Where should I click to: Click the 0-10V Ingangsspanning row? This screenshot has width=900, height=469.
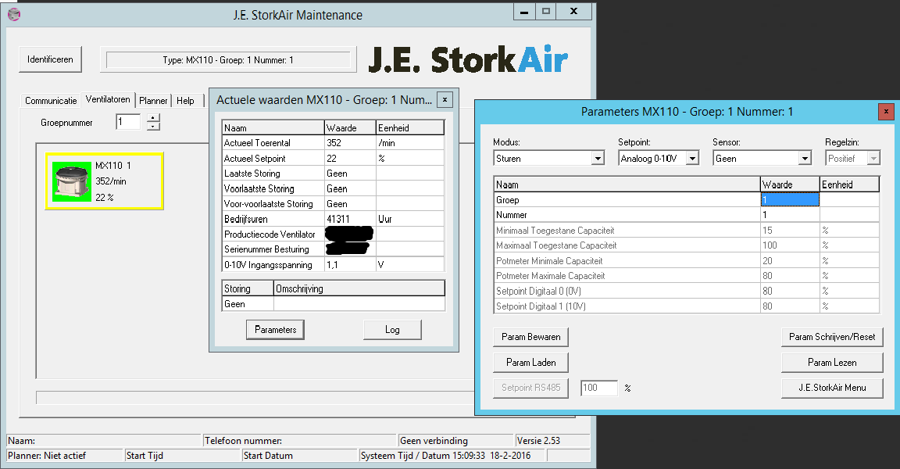tap(333, 265)
